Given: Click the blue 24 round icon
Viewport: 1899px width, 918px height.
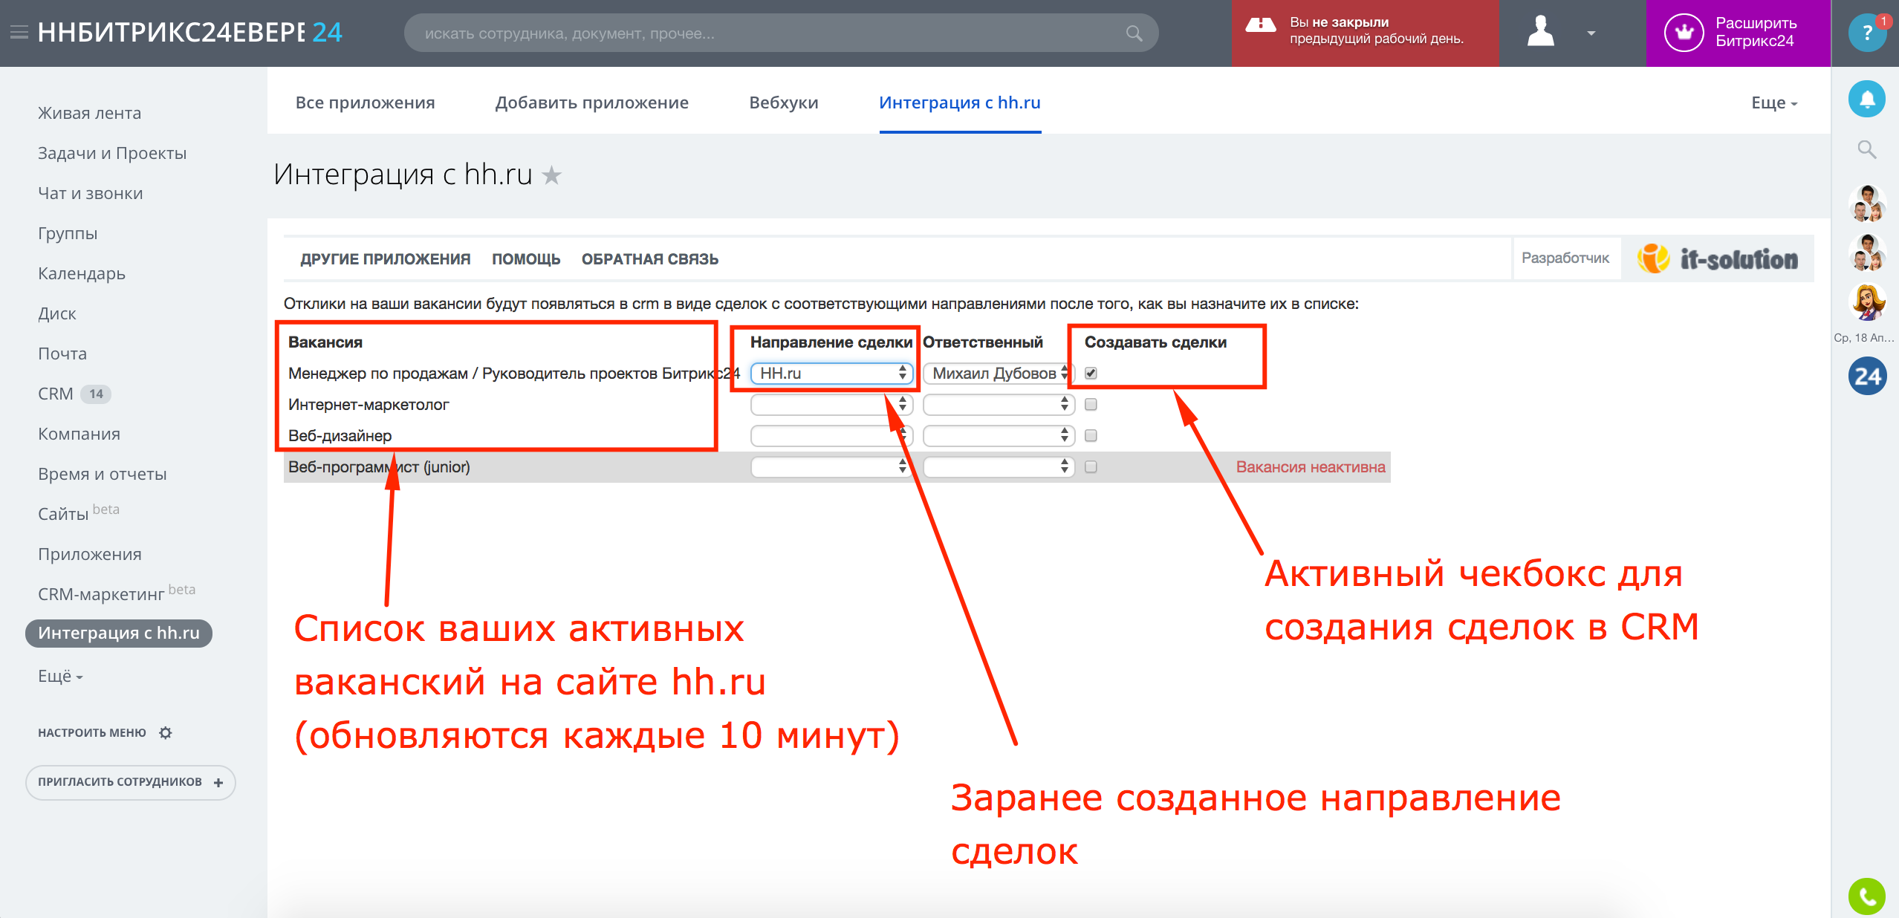Looking at the screenshot, I should pyautogui.click(x=1867, y=376).
